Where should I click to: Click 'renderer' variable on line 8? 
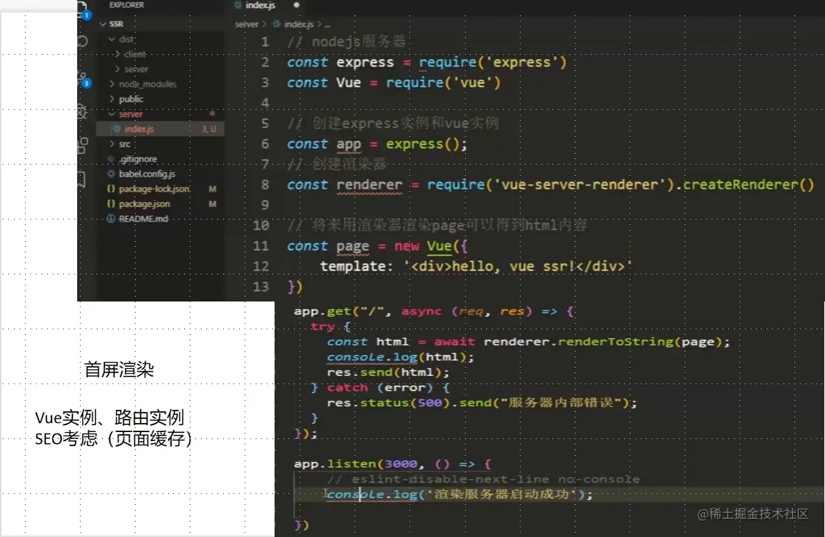369,185
